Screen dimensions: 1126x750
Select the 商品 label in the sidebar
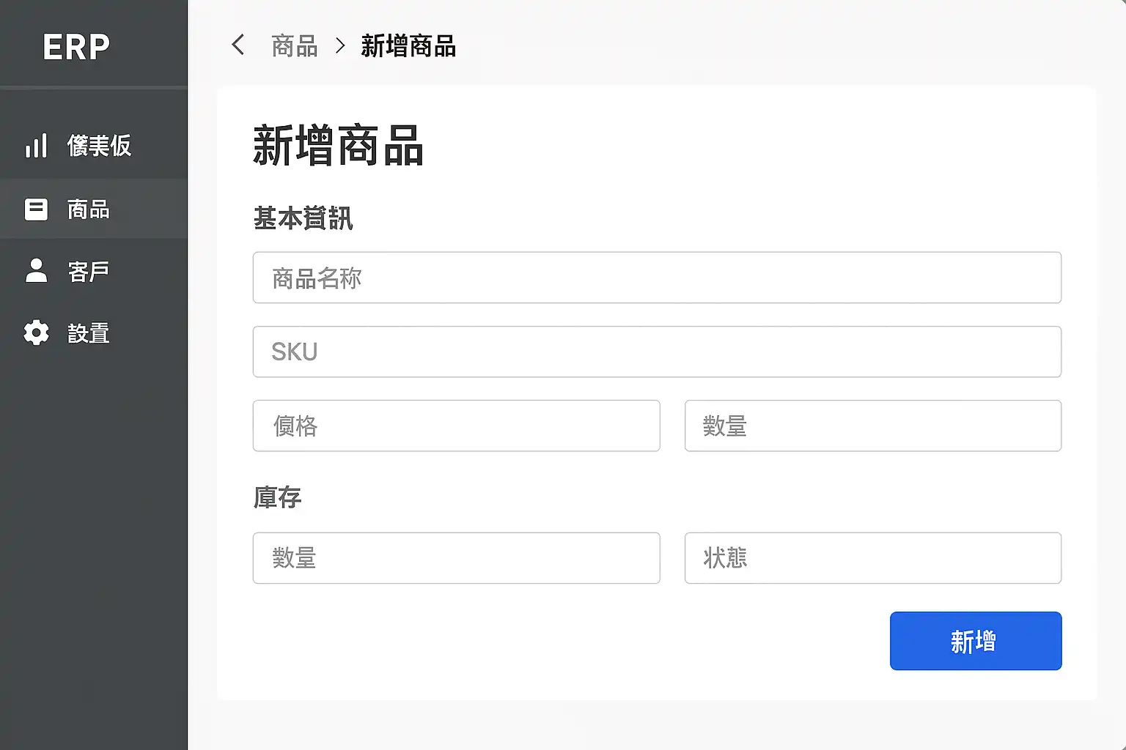pyautogui.click(x=89, y=209)
